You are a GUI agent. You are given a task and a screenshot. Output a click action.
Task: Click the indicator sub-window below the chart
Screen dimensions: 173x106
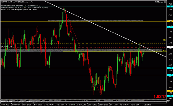tap(83, 101)
